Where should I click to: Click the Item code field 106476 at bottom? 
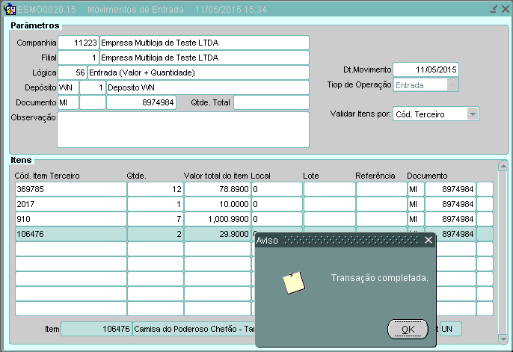pos(96,329)
